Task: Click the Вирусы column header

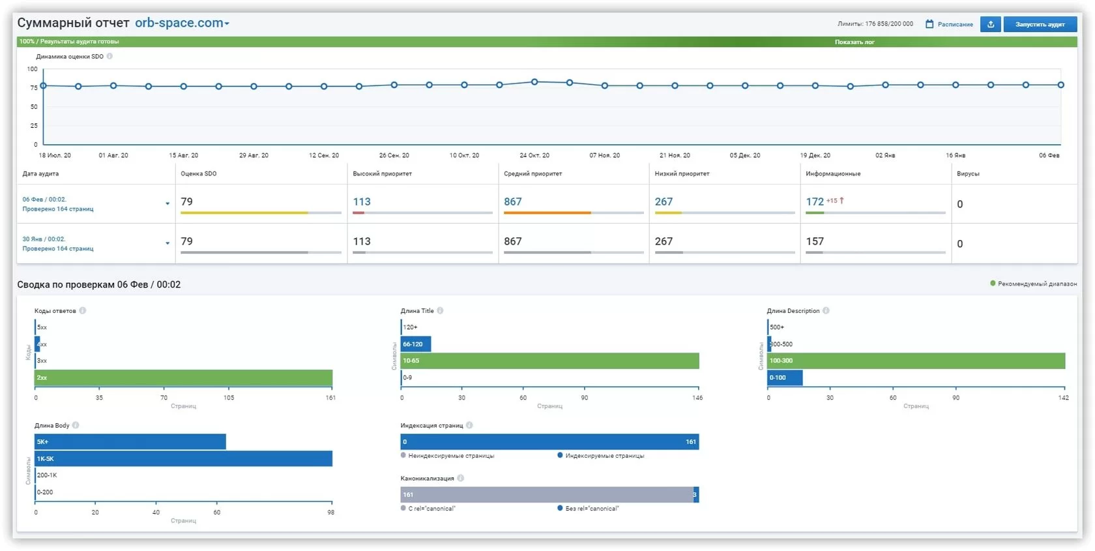Action: 968,173
